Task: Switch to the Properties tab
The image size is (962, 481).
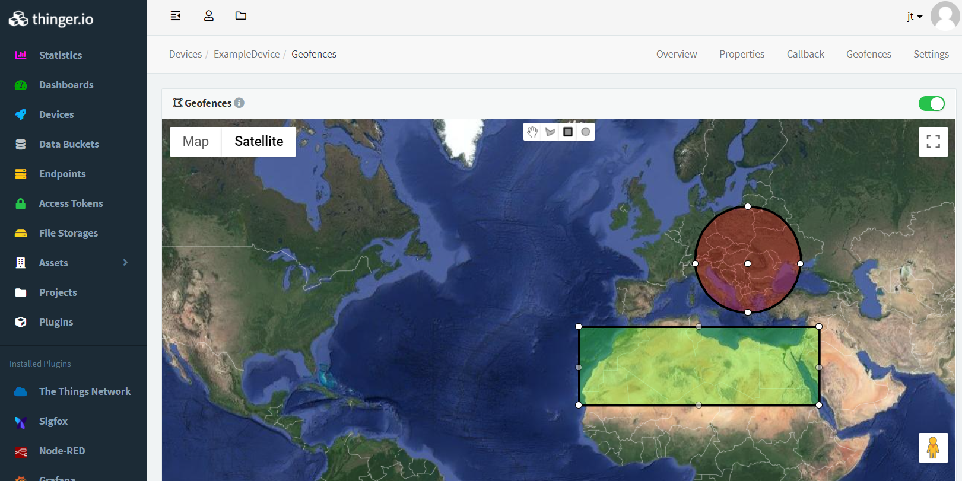Action: [x=742, y=54]
